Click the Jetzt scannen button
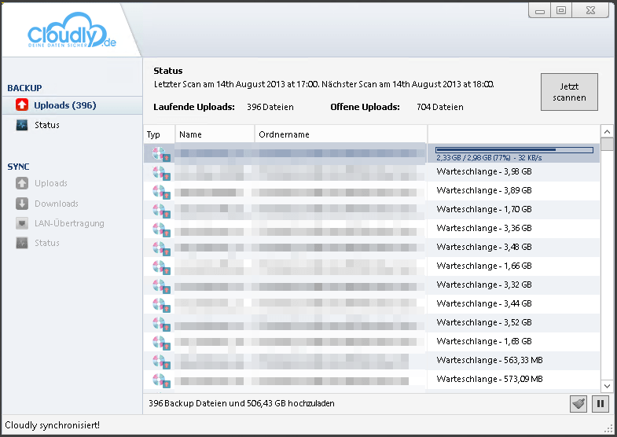 (x=569, y=92)
